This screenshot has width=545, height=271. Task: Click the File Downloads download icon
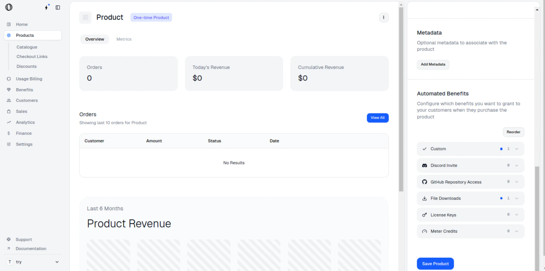(425, 198)
